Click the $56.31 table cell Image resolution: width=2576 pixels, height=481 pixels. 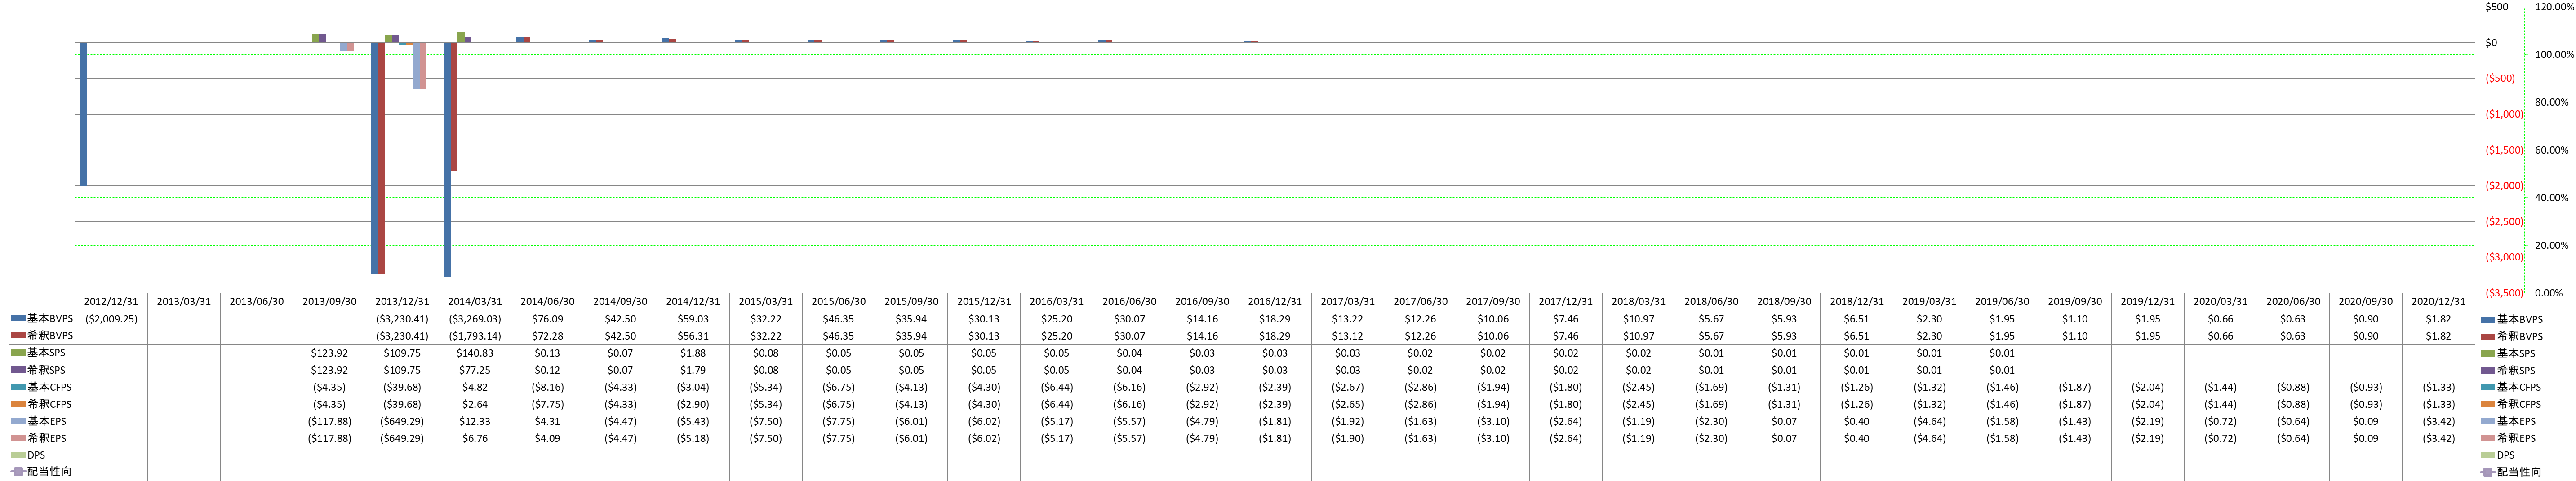coord(693,336)
